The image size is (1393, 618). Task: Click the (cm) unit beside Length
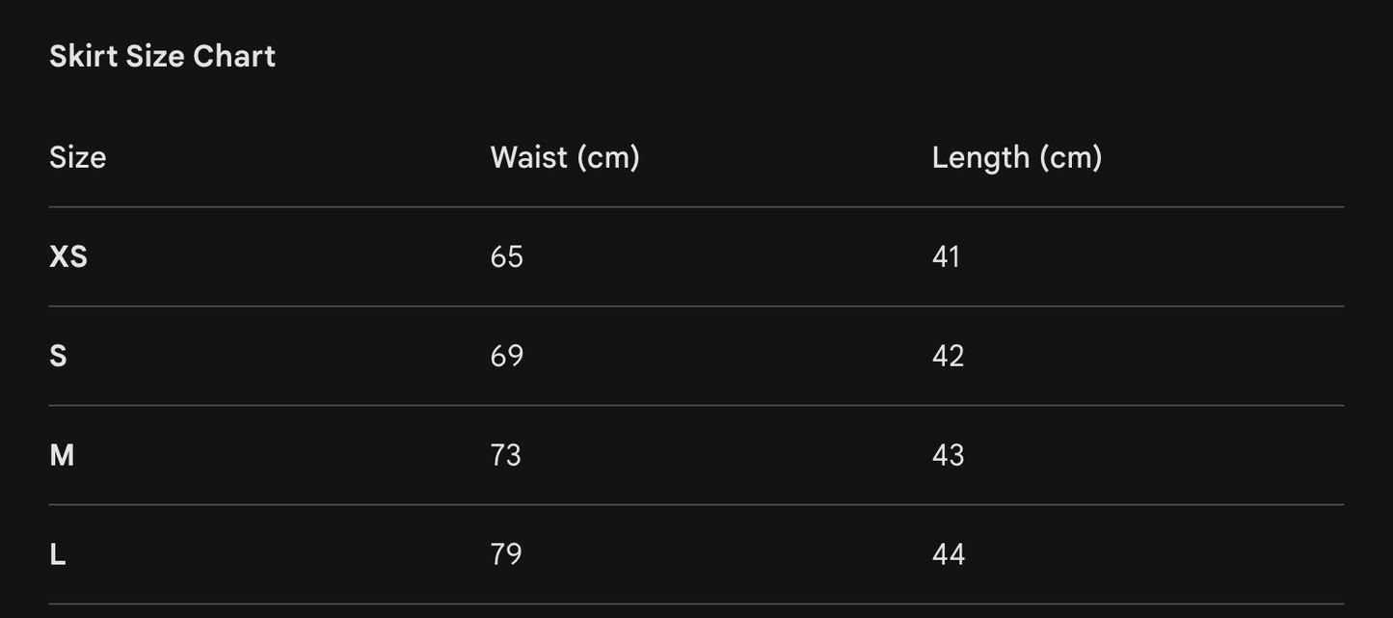point(1070,157)
